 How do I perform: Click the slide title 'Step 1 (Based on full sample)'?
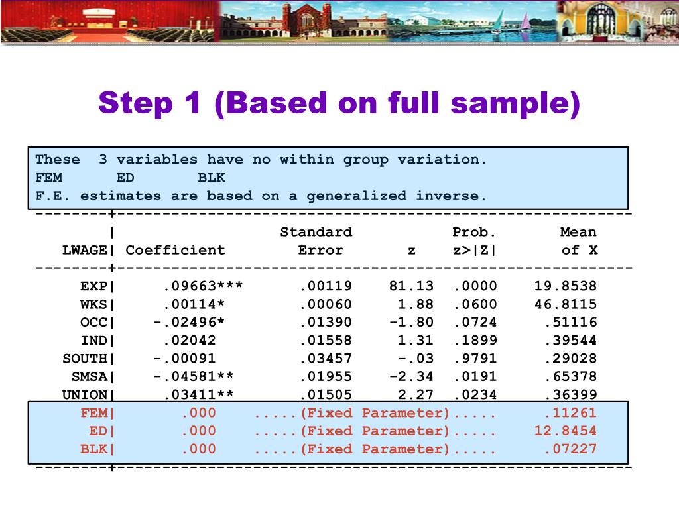[339, 104]
